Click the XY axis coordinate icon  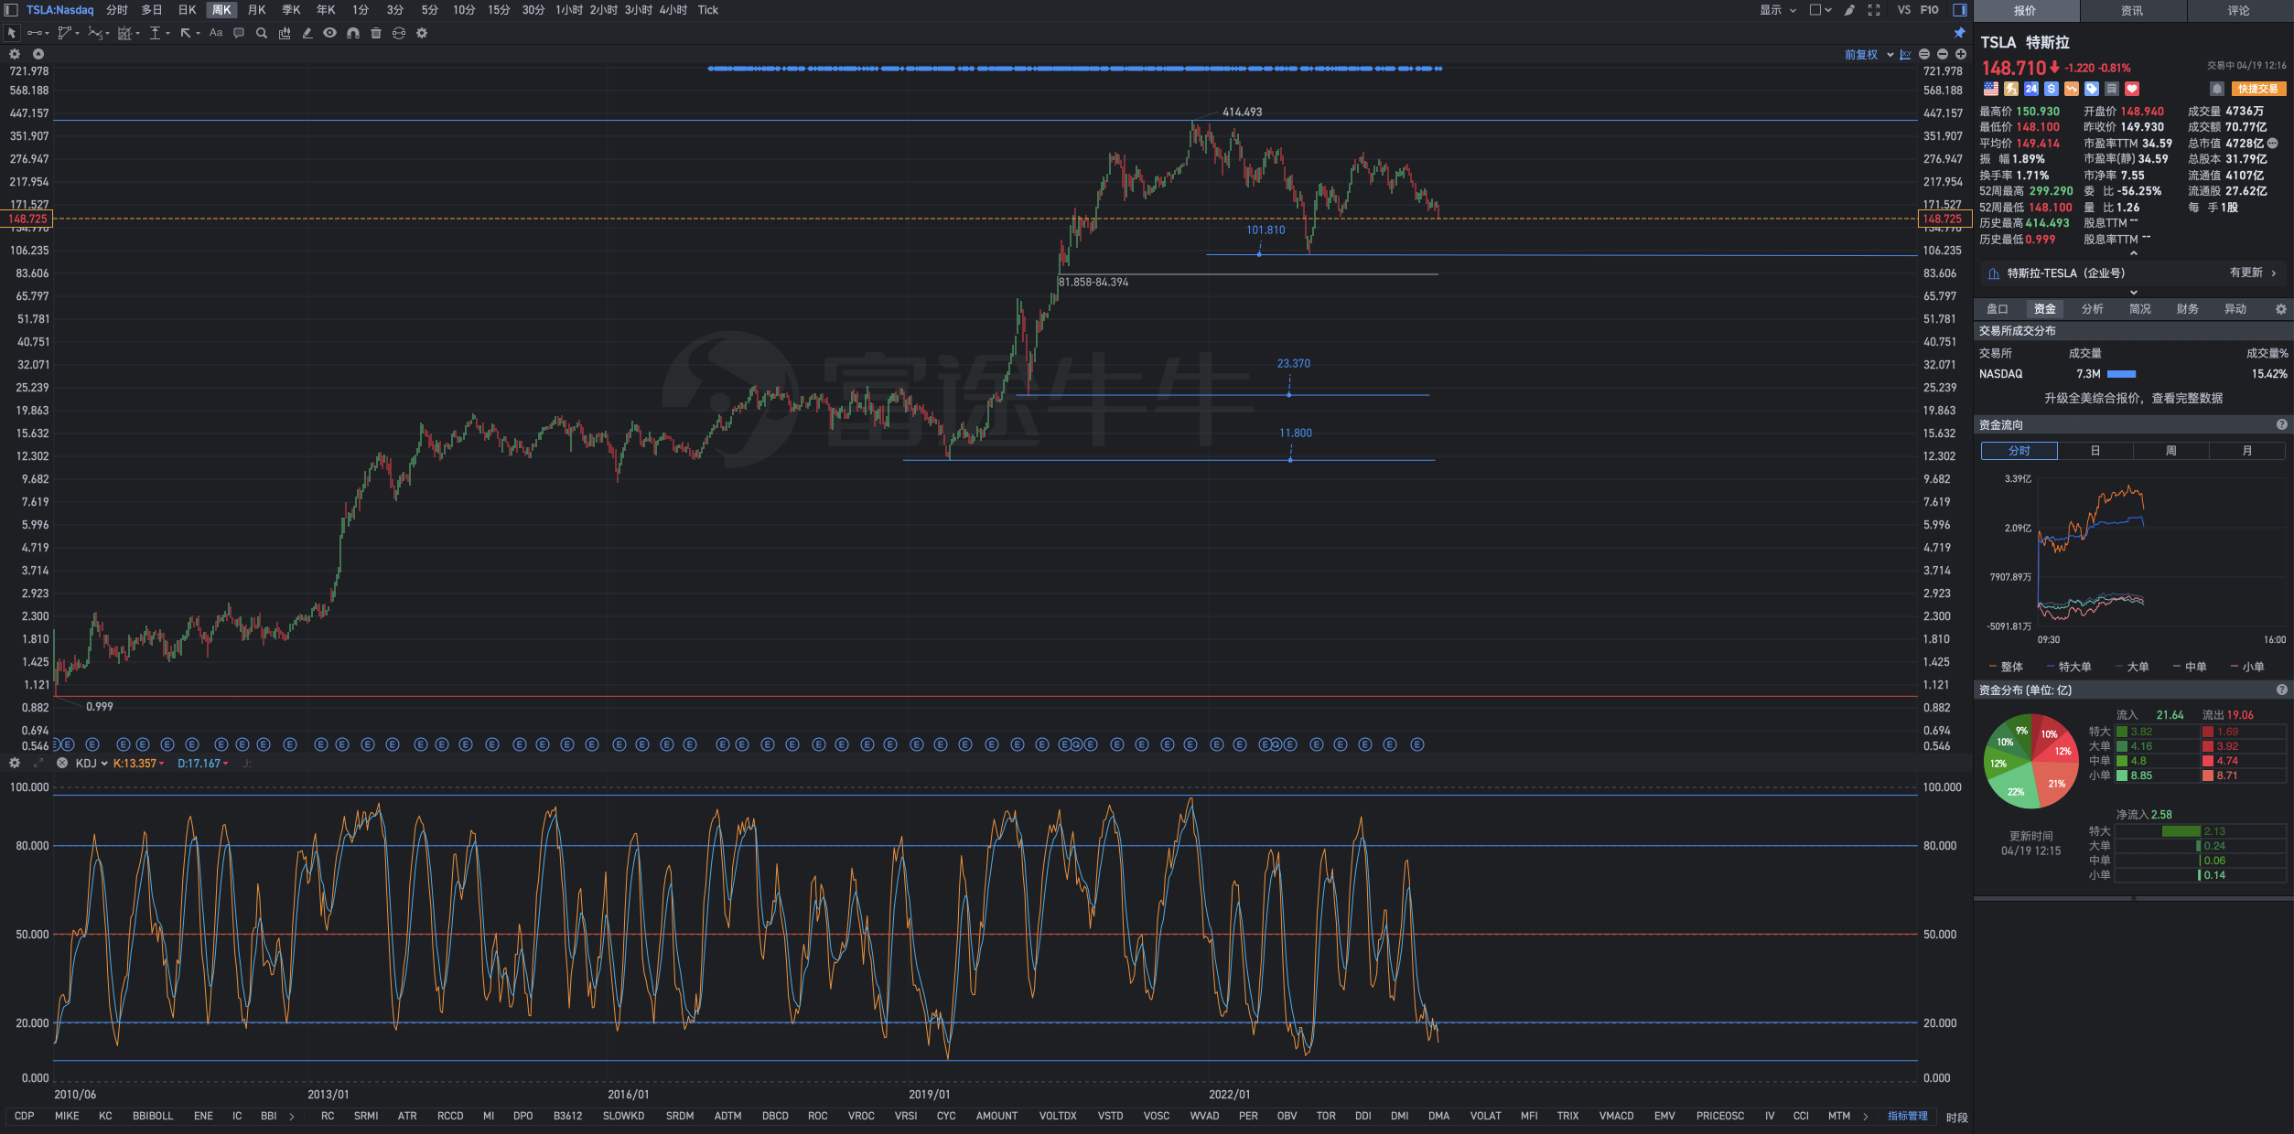point(1905,55)
